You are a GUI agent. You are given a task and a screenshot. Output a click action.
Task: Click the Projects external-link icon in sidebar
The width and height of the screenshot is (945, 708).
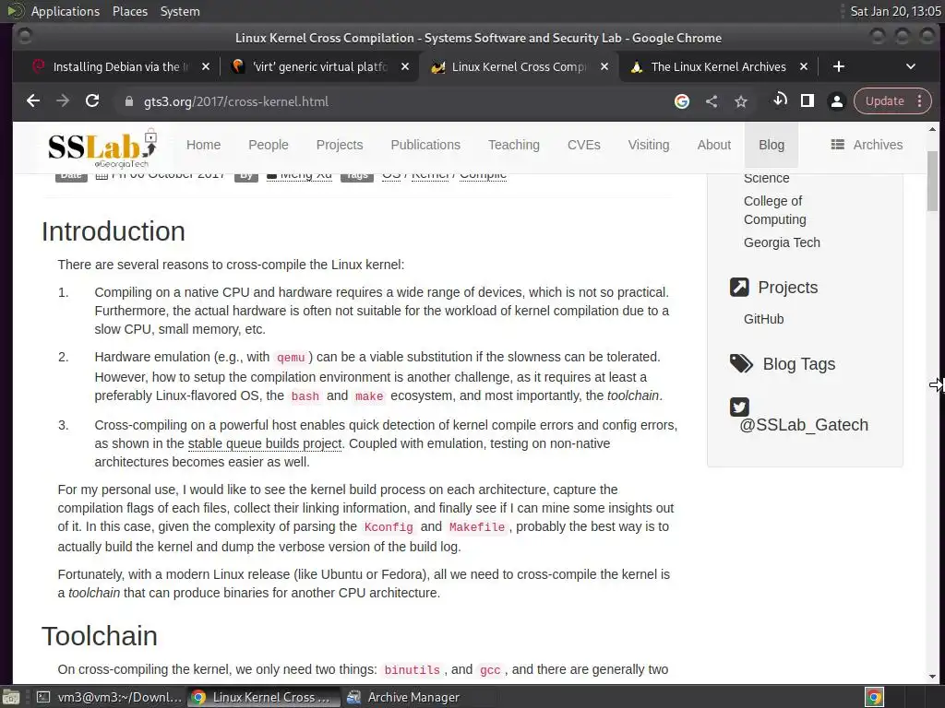click(739, 288)
